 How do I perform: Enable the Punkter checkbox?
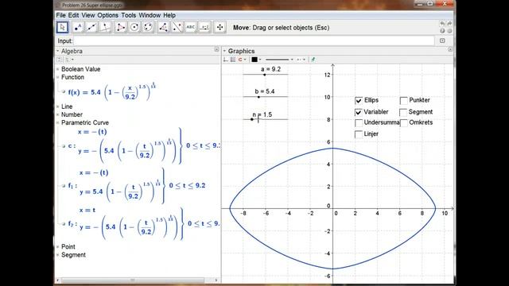403,101
